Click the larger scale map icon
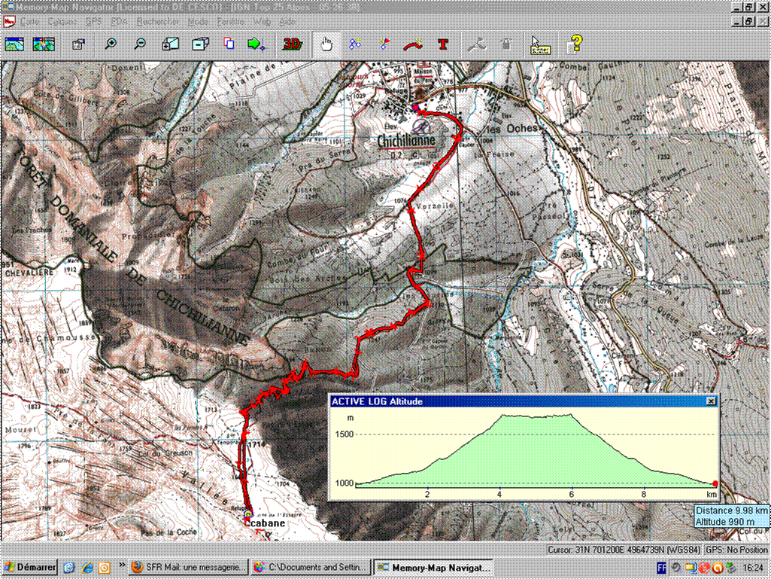The width and height of the screenshot is (771, 579). (x=170, y=44)
